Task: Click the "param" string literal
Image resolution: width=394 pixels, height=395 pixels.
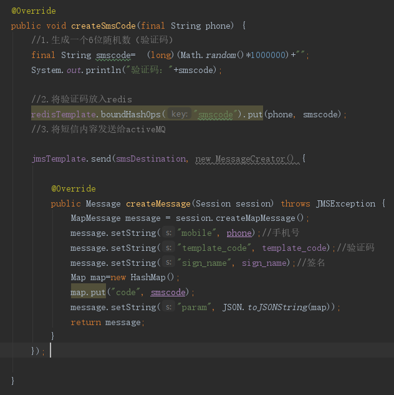Action: point(195,308)
